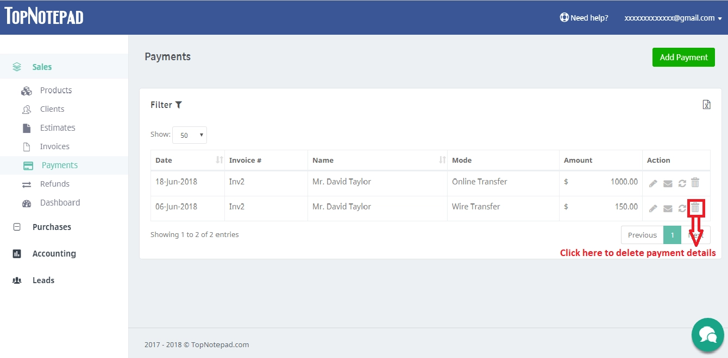This screenshot has height=358, width=728.
Task: Email the 18-Jun-2018 payment receipt via envelope icon
Action: [668, 183]
